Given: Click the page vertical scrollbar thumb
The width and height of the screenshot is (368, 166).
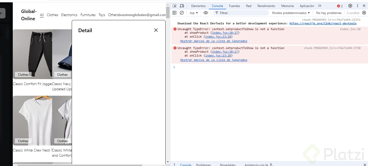Looking at the screenshot, I should tap(168, 12).
